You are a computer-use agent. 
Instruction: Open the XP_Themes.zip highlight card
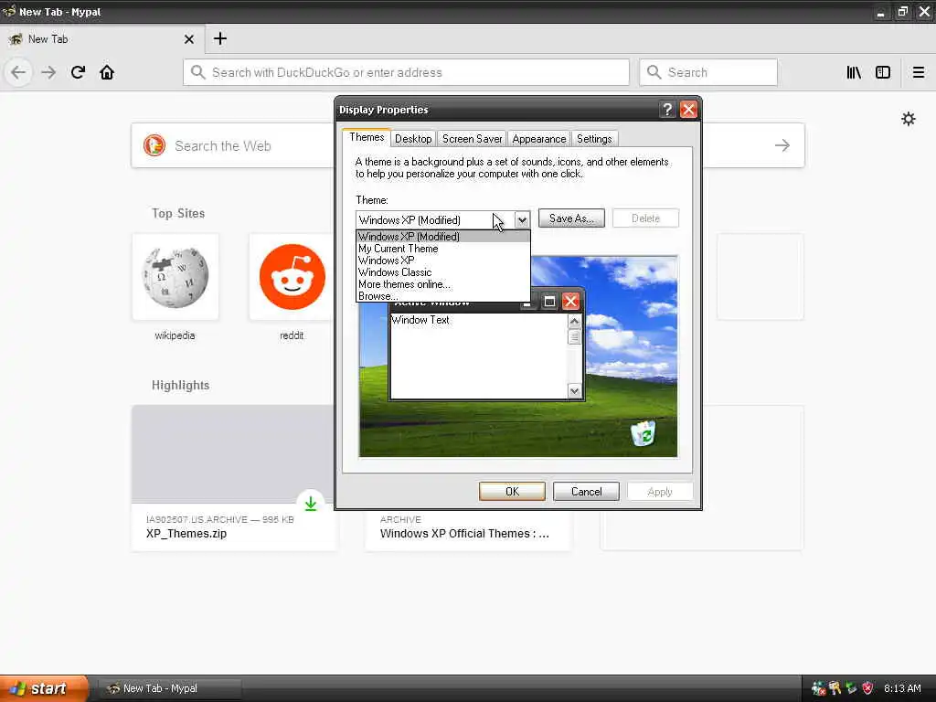coord(234,477)
